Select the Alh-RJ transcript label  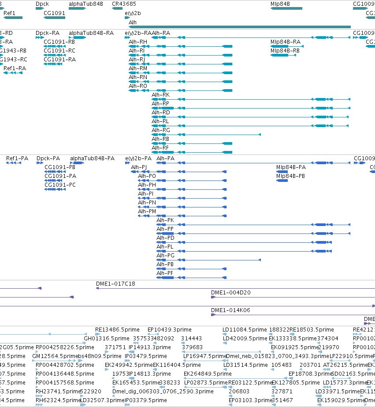(x=137, y=60)
